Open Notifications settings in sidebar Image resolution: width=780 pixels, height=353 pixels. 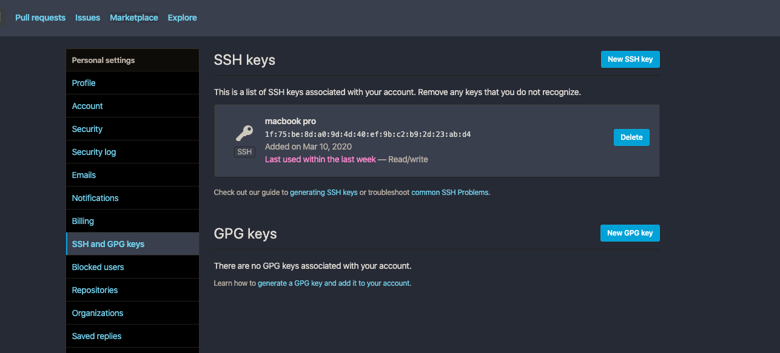95,198
